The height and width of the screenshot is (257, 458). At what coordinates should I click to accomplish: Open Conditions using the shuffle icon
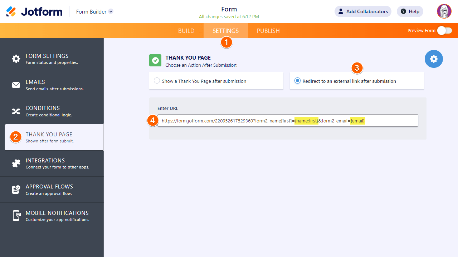(x=16, y=111)
